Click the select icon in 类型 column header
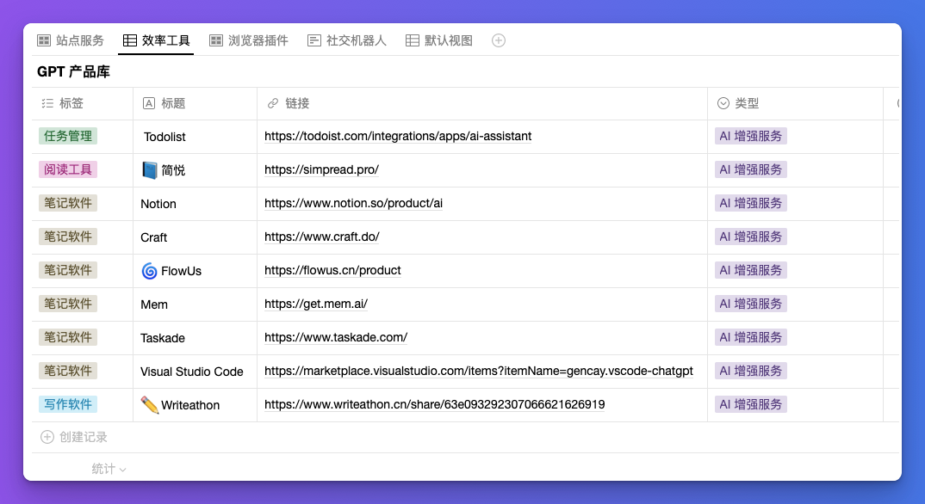This screenshot has height=504, width=925. click(723, 103)
